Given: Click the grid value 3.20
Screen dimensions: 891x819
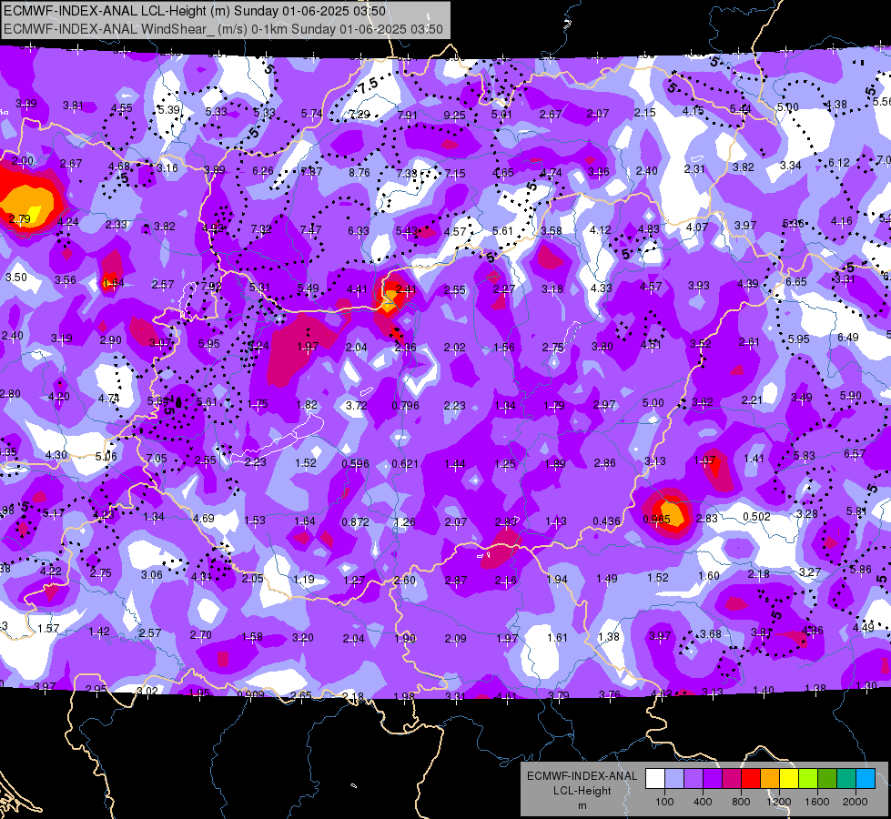Looking at the screenshot, I should [x=302, y=638].
